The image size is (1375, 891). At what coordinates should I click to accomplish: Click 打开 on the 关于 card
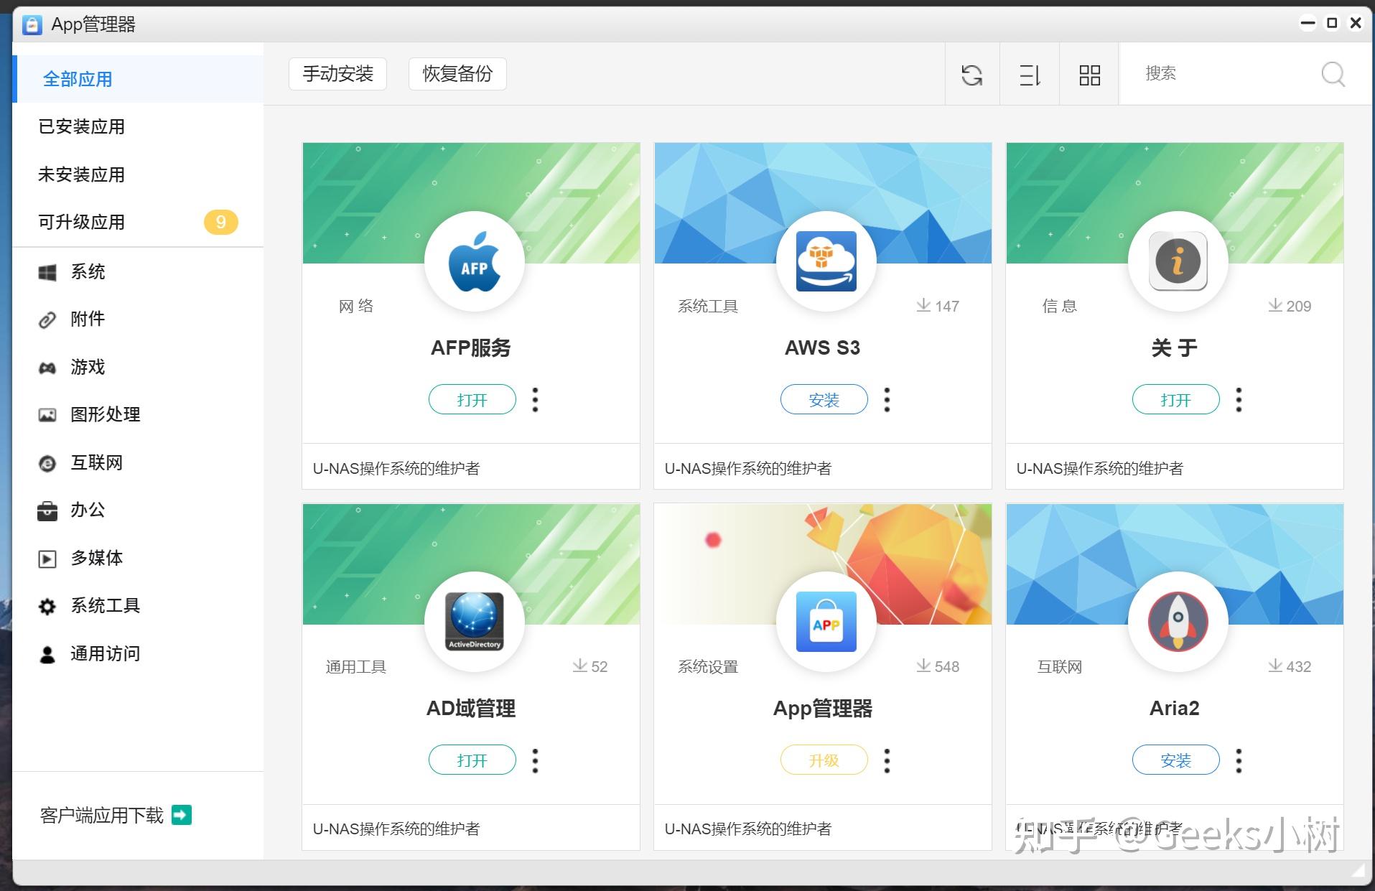pyautogui.click(x=1176, y=399)
